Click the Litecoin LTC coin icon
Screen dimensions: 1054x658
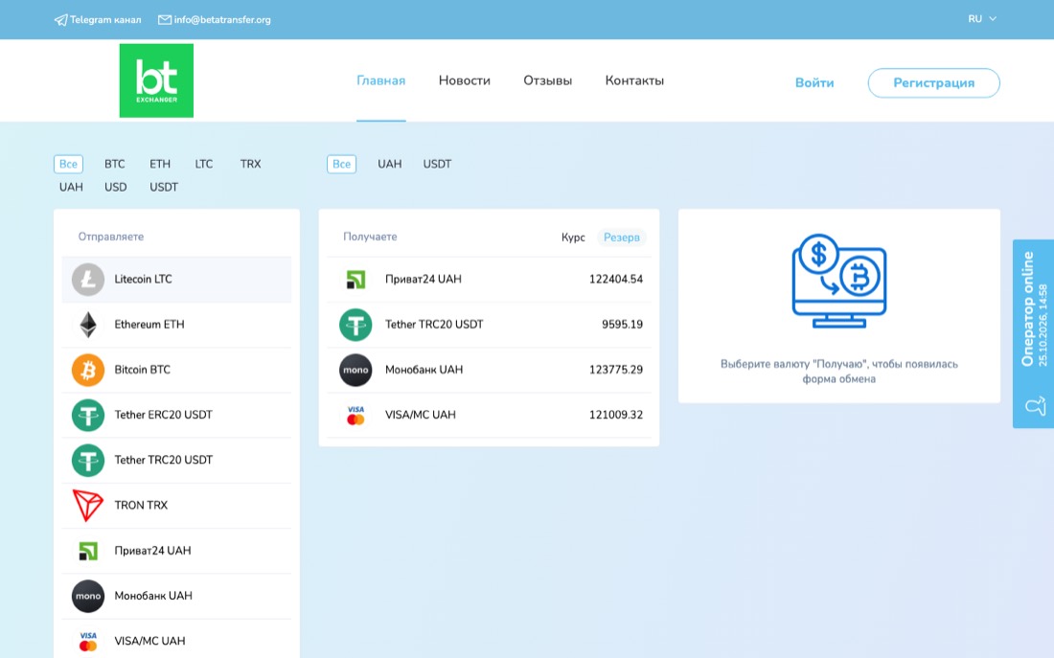tap(88, 280)
